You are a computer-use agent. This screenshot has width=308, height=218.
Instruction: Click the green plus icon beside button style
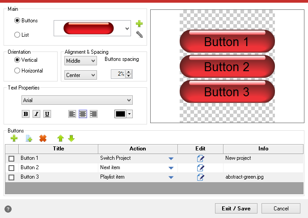pos(139,24)
